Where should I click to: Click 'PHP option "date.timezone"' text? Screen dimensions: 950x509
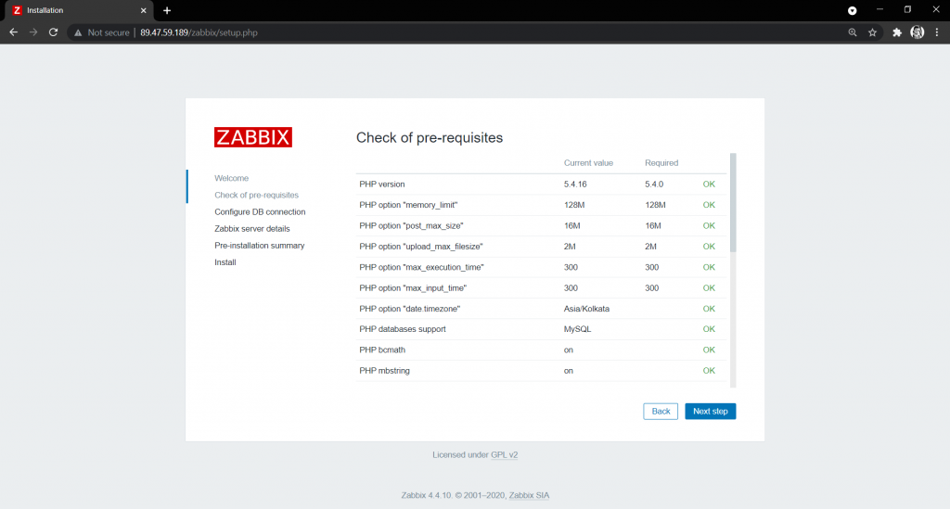click(x=409, y=309)
